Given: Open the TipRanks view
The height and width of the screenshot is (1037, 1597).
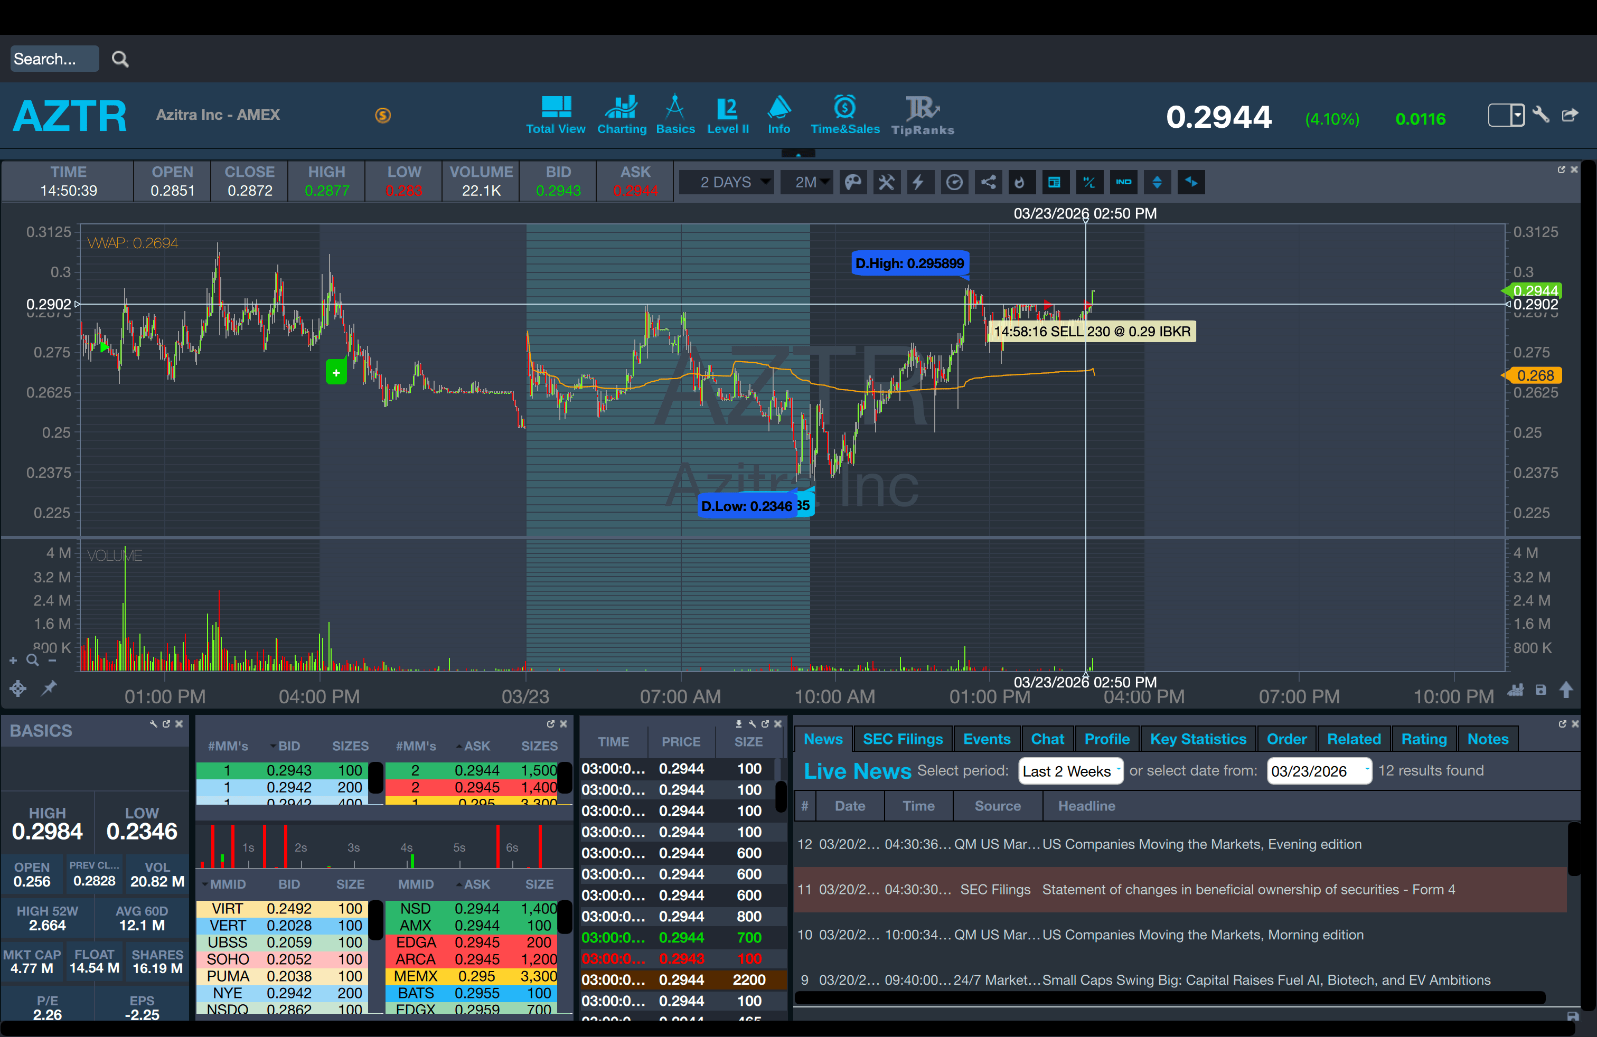Looking at the screenshot, I should pyautogui.click(x=922, y=116).
